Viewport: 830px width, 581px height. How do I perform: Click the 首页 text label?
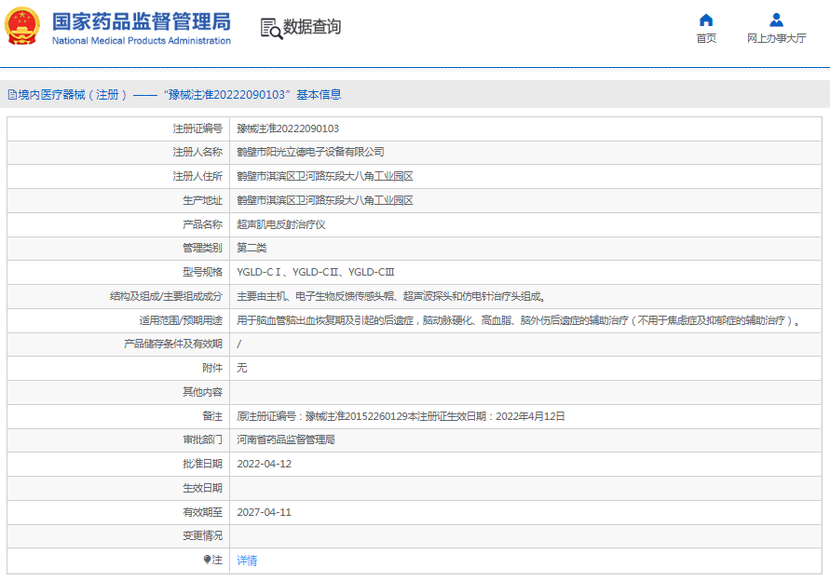[x=706, y=38]
